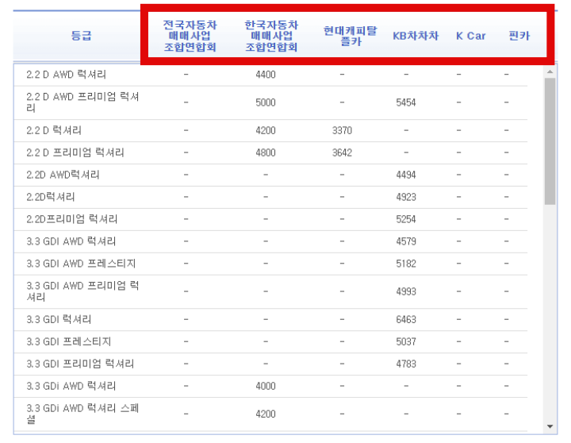Click the vertical scrollbar thumb
571x443 pixels.
pyautogui.click(x=550, y=141)
